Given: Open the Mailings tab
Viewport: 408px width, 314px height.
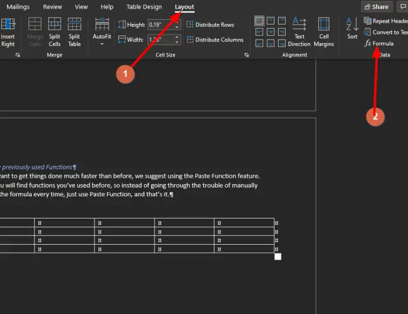Looking at the screenshot, I should click(18, 7).
